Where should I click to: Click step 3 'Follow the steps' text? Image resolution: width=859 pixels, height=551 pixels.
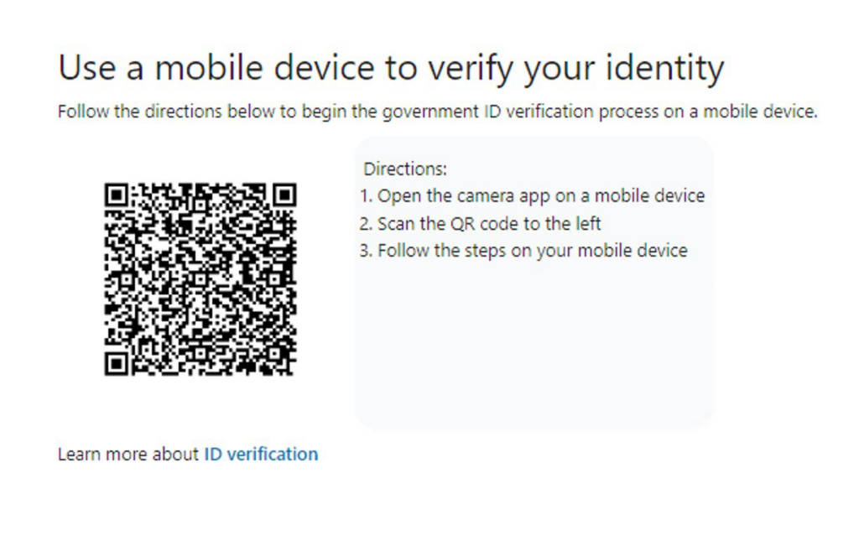pos(523,251)
